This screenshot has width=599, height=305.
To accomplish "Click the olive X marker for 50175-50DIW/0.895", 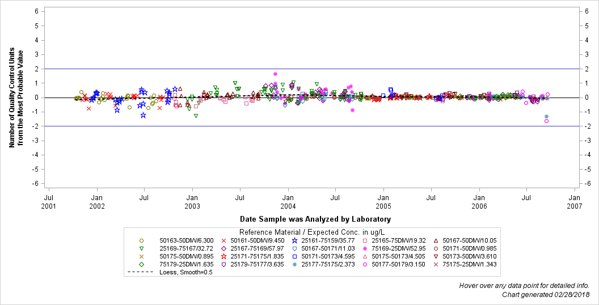I will [x=141, y=256].
